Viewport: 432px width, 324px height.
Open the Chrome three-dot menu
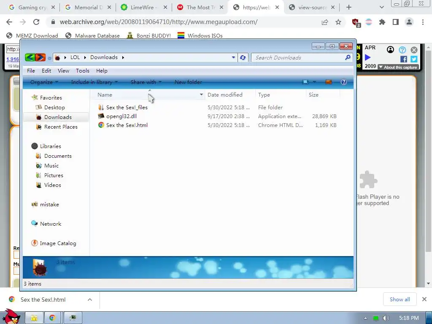[x=423, y=22]
